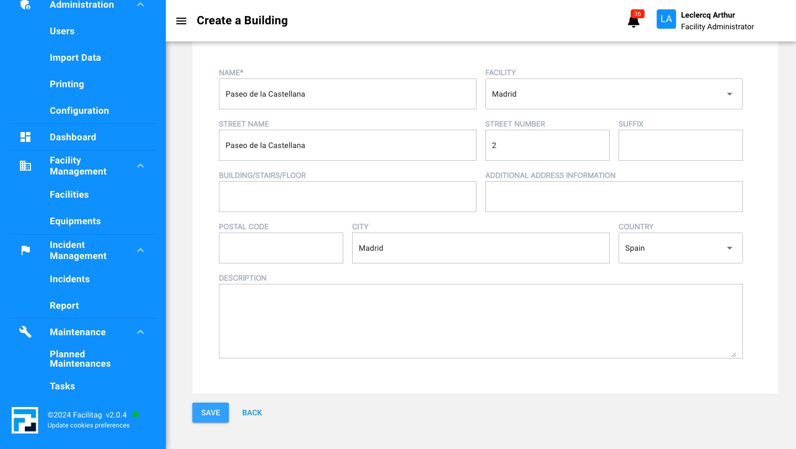The width and height of the screenshot is (796, 449).
Task: Open the Country dropdown showing Spain
Action: (680, 248)
